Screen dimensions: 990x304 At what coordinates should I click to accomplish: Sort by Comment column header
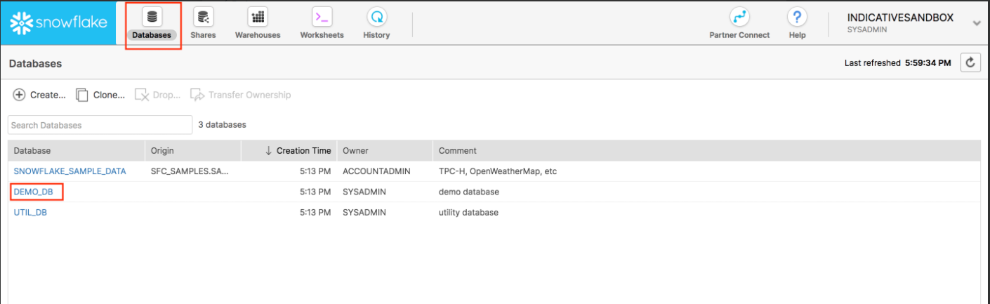(706, 151)
